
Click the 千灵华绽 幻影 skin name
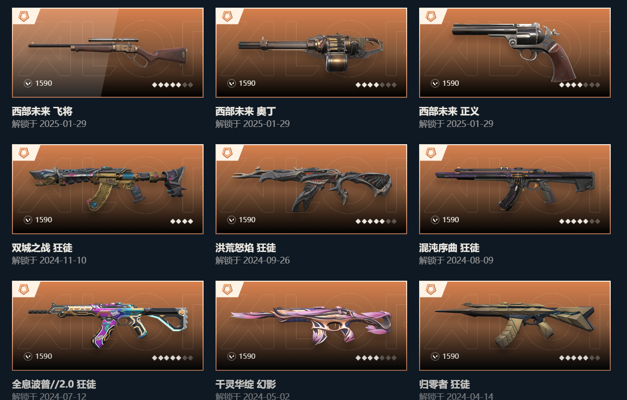point(246,384)
